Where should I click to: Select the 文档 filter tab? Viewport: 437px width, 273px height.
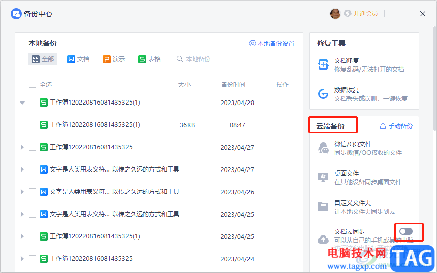78,59
